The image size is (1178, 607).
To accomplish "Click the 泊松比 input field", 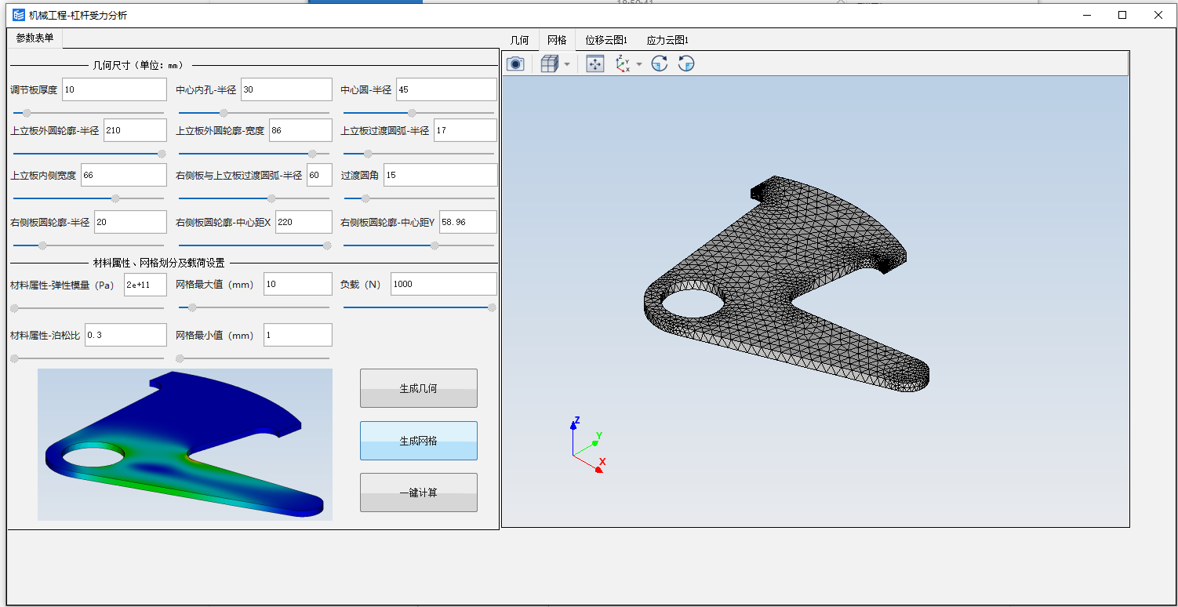I will coord(125,335).
